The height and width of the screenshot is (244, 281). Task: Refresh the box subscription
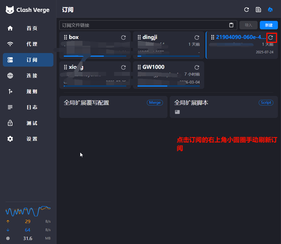tap(123, 38)
